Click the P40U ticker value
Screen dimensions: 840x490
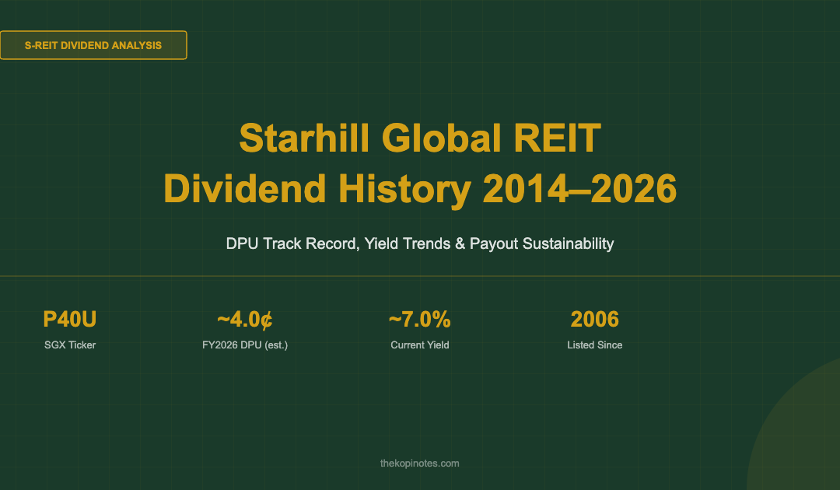(70, 319)
